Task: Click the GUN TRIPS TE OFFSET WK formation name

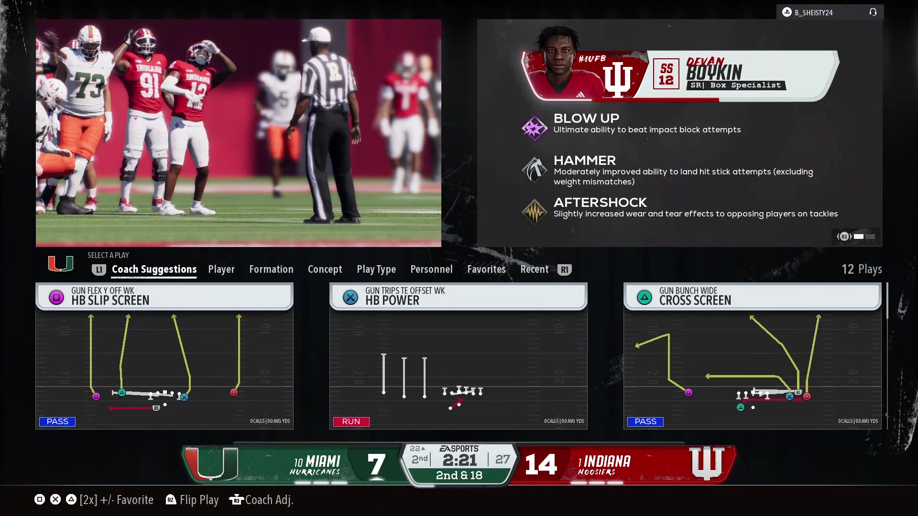Action: click(x=405, y=290)
